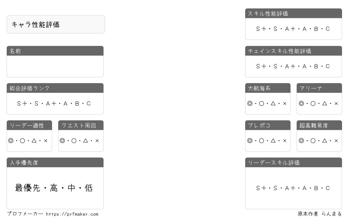Screen dimensions: 349x218
Task: Click the リーダースキル評価 header bar
Action: [293, 162]
